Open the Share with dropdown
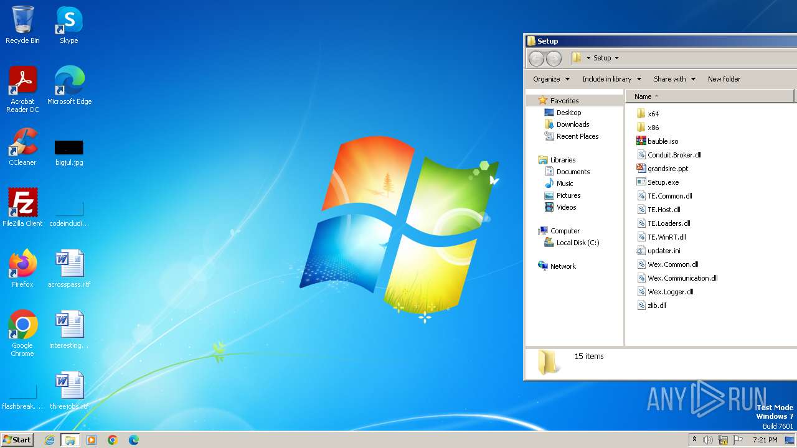The width and height of the screenshot is (797, 448). [x=674, y=79]
